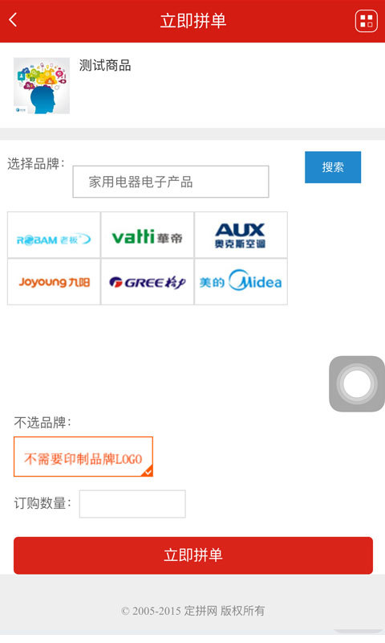
Task: Pick the AUX air conditioner brand
Action: pyautogui.click(x=241, y=235)
